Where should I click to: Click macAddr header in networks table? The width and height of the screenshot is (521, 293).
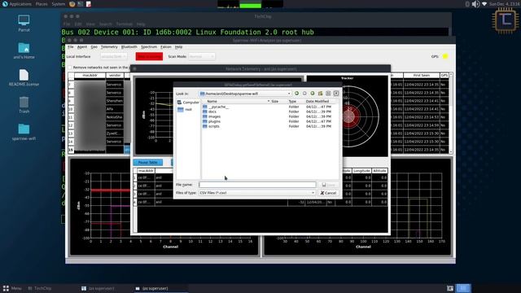pos(90,76)
